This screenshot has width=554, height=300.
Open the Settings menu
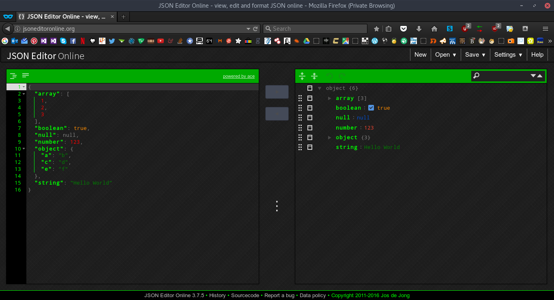(x=508, y=54)
